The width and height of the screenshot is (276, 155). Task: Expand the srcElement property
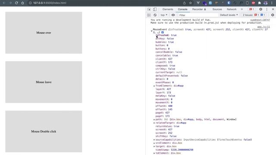(x=154, y=143)
